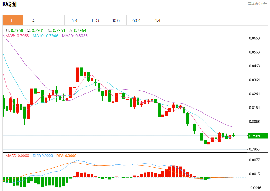Open the 60分 interval tab

click(x=137, y=20)
